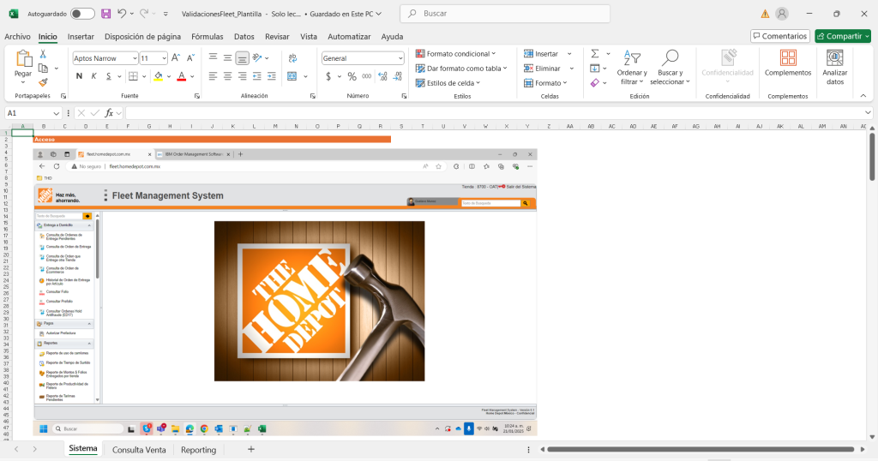Click the Buscar search field

click(505, 14)
